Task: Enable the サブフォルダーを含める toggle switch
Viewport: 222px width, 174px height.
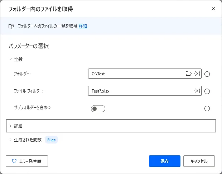Action: [x=98, y=108]
